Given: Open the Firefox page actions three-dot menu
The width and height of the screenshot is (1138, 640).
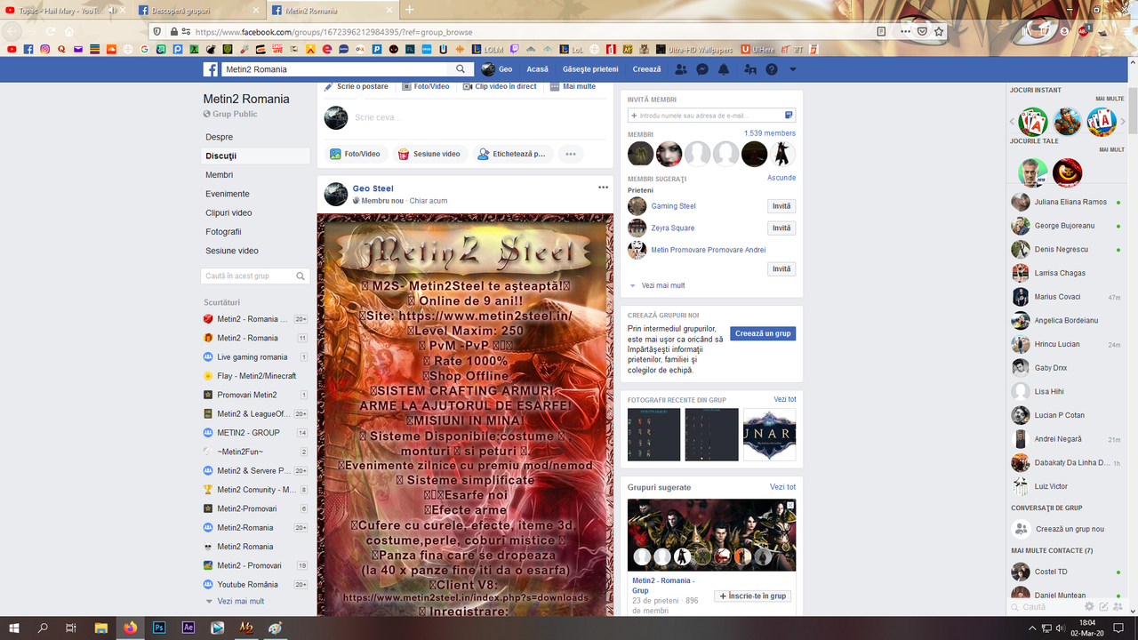Looking at the screenshot, I should coord(906,31).
